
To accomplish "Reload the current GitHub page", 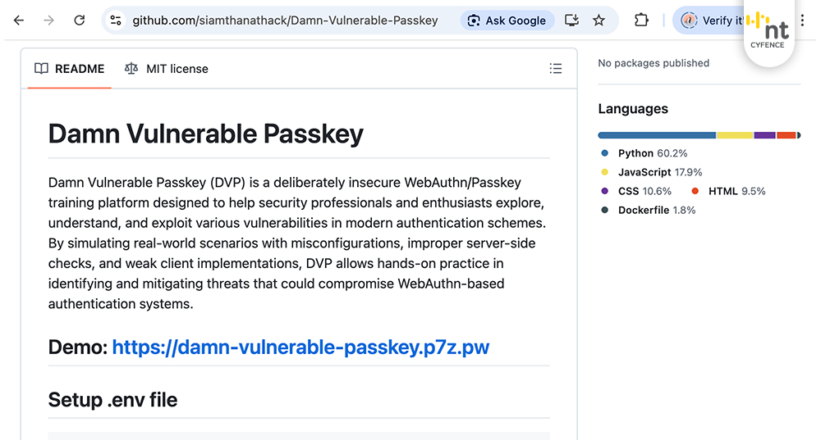I will click(x=80, y=20).
